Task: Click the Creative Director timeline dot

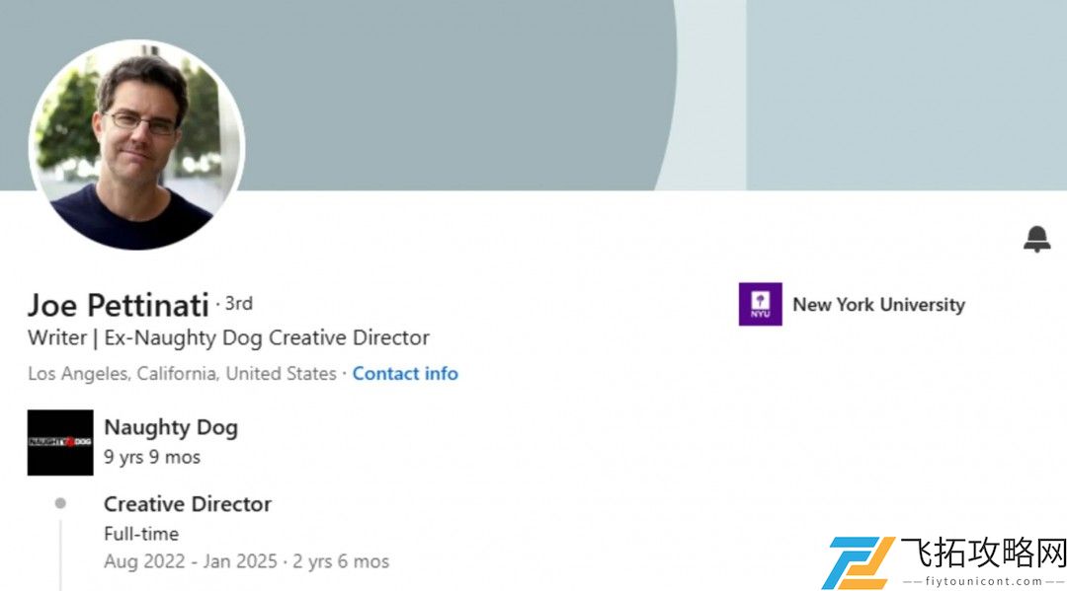Action: pyautogui.click(x=60, y=503)
